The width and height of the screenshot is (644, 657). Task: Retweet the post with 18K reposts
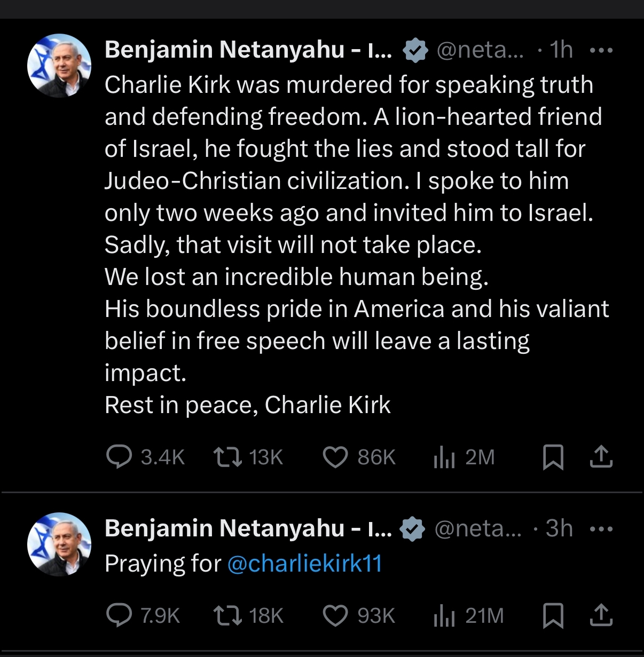click(227, 615)
